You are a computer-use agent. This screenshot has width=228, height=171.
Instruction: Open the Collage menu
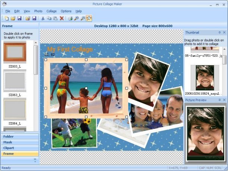[51, 11]
